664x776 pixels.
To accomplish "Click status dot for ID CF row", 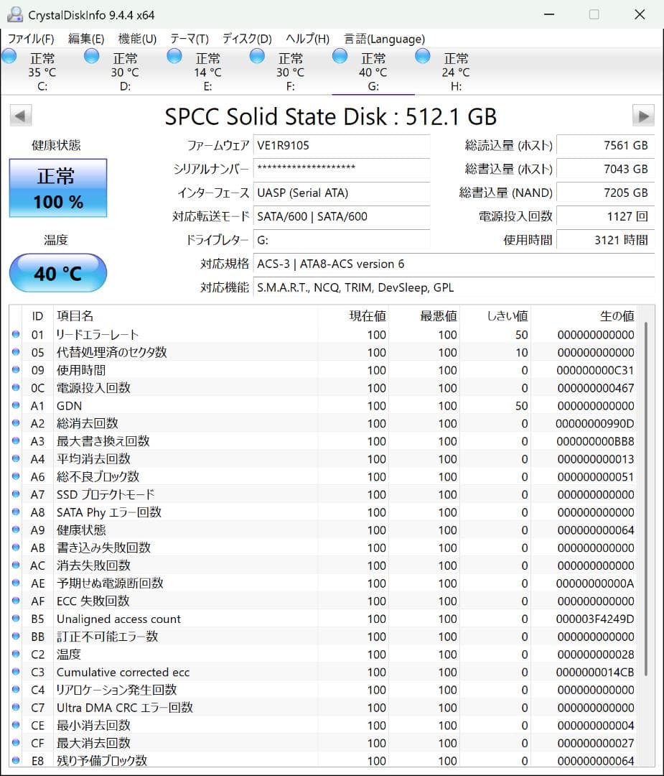I will point(16,742).
